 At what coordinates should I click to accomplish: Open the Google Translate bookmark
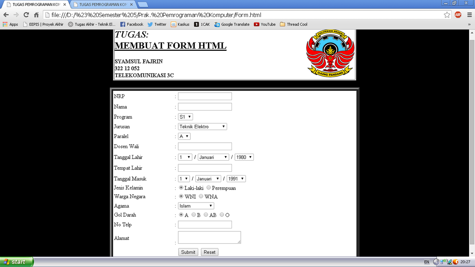coord(232,24)
